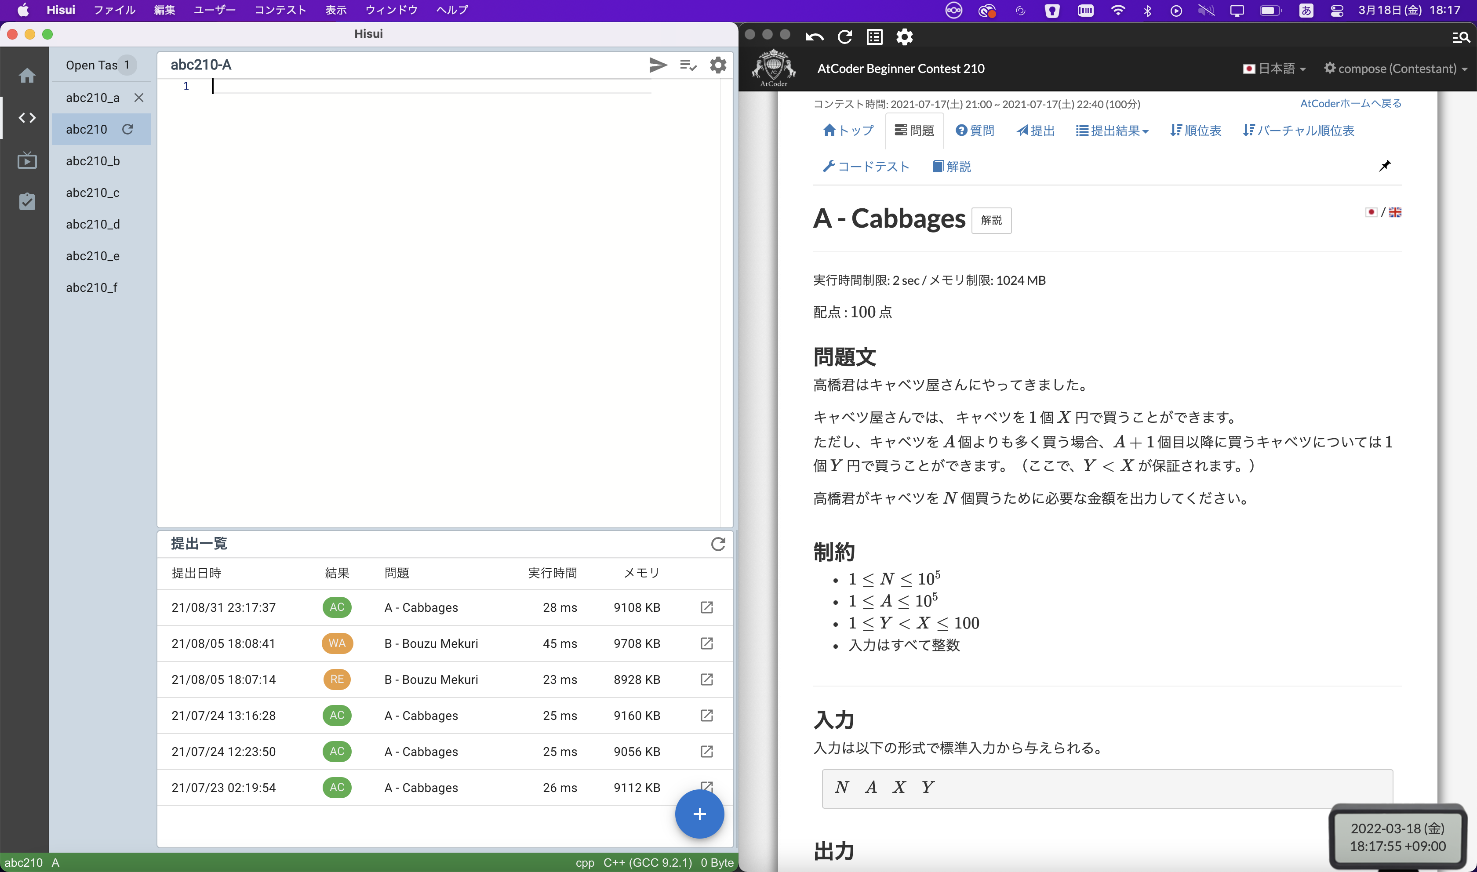
Task: Click 解説 button beside A - Cabbages
Action: tap(991, 220)
